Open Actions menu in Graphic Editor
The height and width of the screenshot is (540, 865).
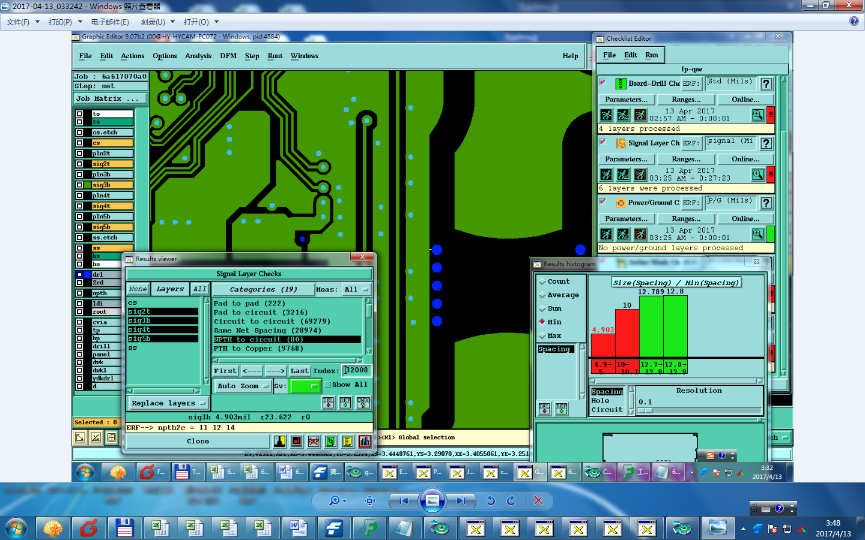[x=132, y=56]
